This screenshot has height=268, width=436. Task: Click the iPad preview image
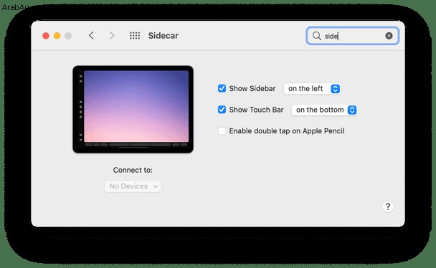pyautogui.click(x=133, y=109)
